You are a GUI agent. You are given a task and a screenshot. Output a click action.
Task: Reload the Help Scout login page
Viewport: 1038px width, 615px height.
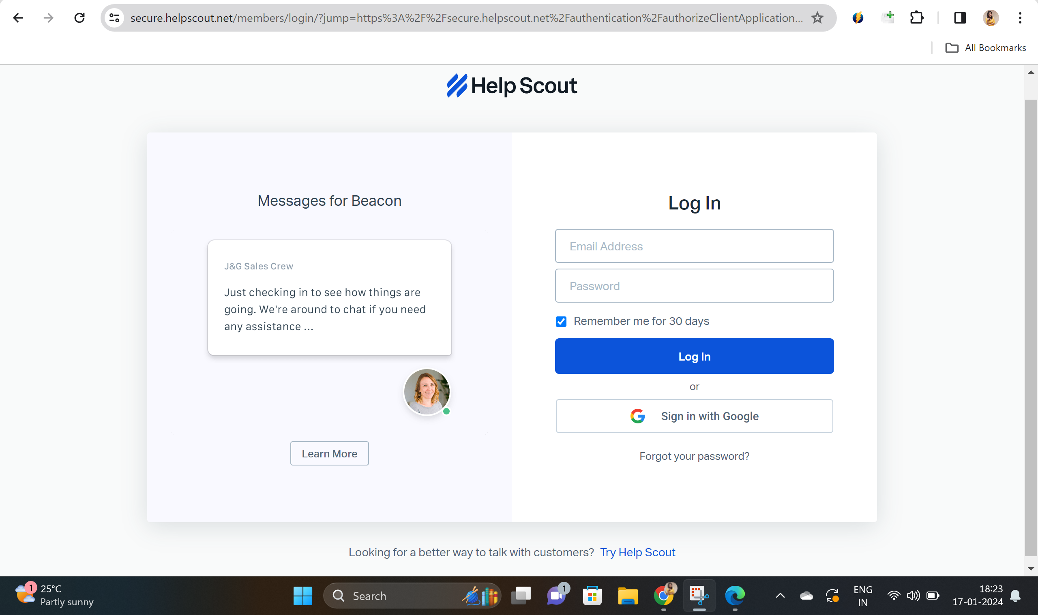[79, 18]
